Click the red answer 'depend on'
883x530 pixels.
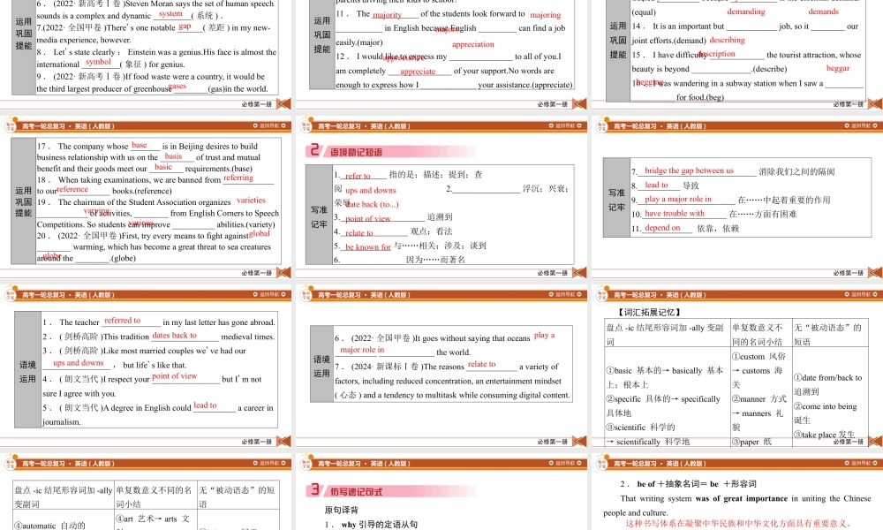pyautogui.click(x=662, y=228)
